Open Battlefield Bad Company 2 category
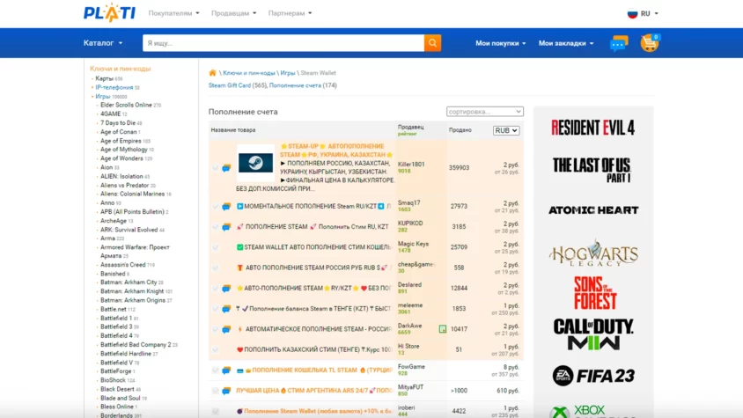The image size is (743, 418). tap(136, 345)
